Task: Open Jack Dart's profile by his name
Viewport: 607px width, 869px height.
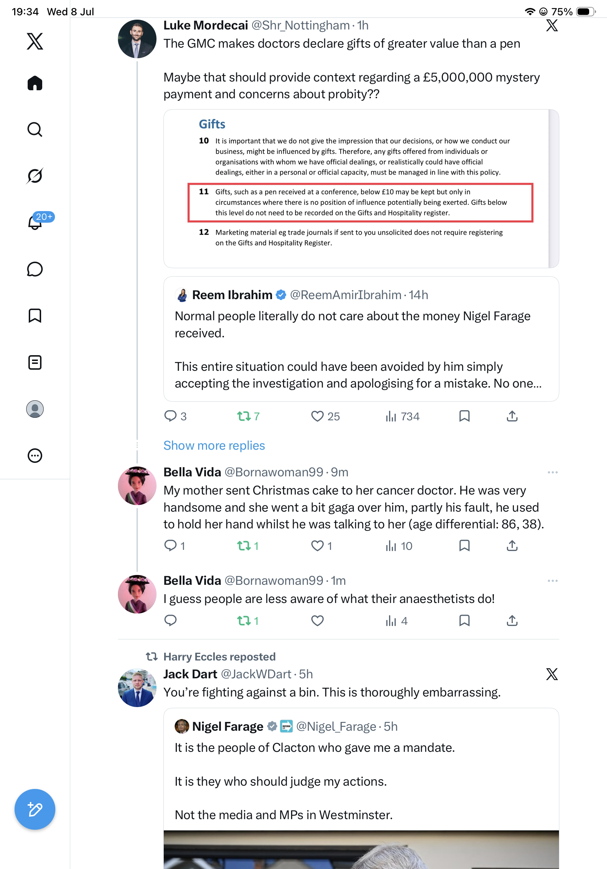Action: 190,674
